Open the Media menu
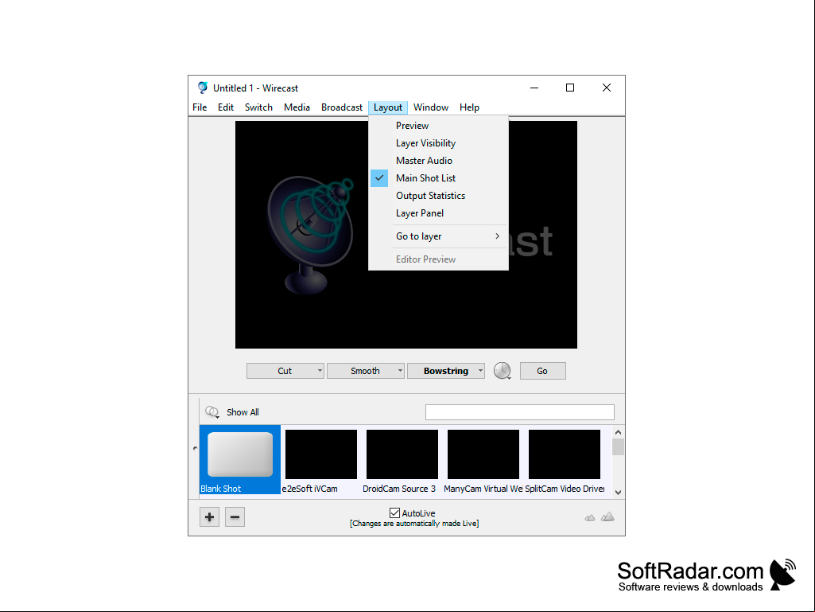Viewport: 815px width, 612px height. (297, 107)
